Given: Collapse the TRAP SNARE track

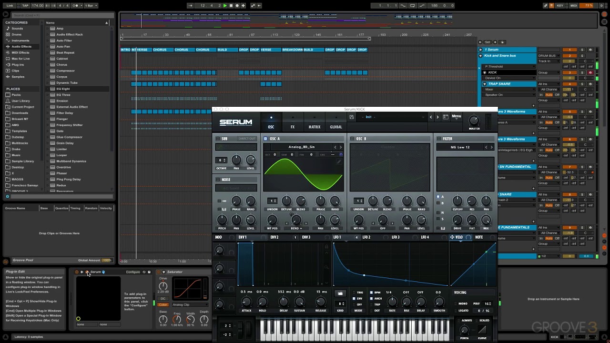Looking at the screenshot, I should (x=485, y=84).
